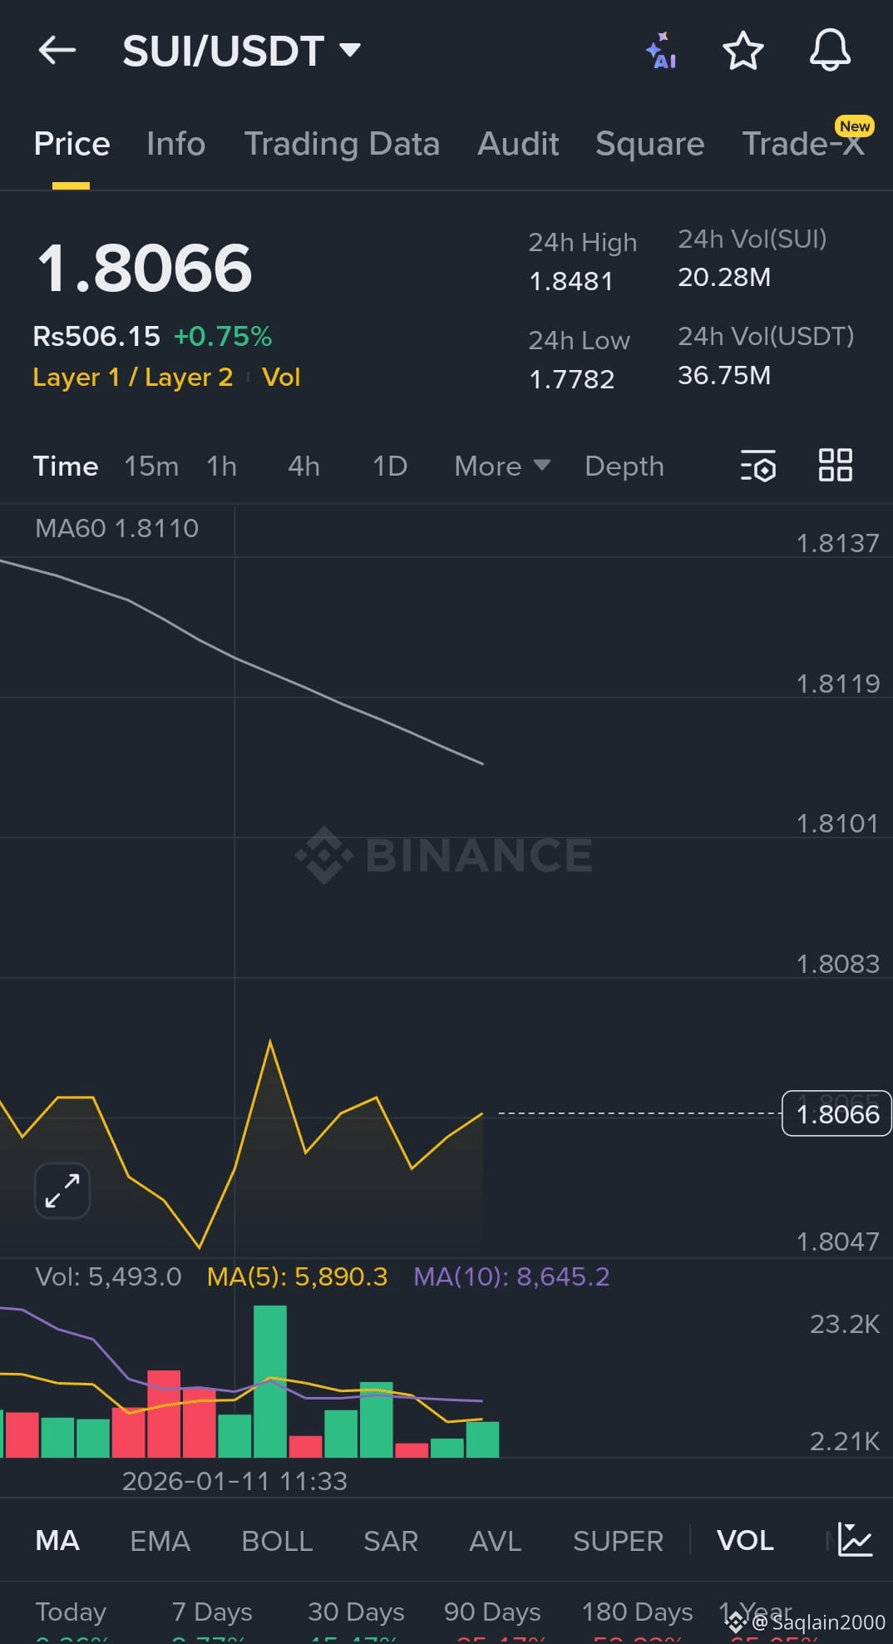Screen dimensions: 893x1644
Task: Tap the tallest green volume bar
Action: coord(270,1381)
